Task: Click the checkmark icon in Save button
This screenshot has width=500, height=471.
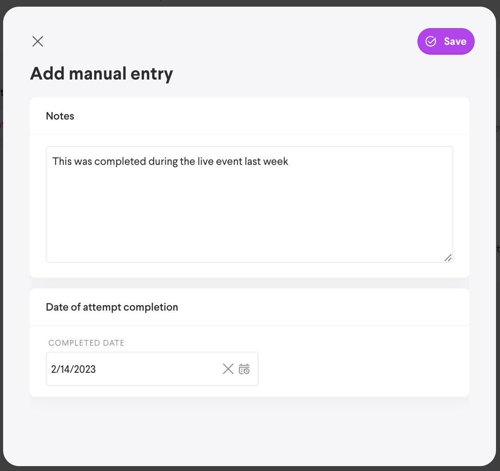Action: click(x=431, y=41)
